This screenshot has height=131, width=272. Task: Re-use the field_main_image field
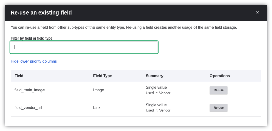tap(219, 90)
